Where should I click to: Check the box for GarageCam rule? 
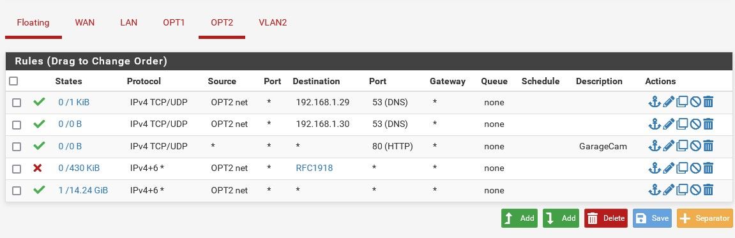17,147
